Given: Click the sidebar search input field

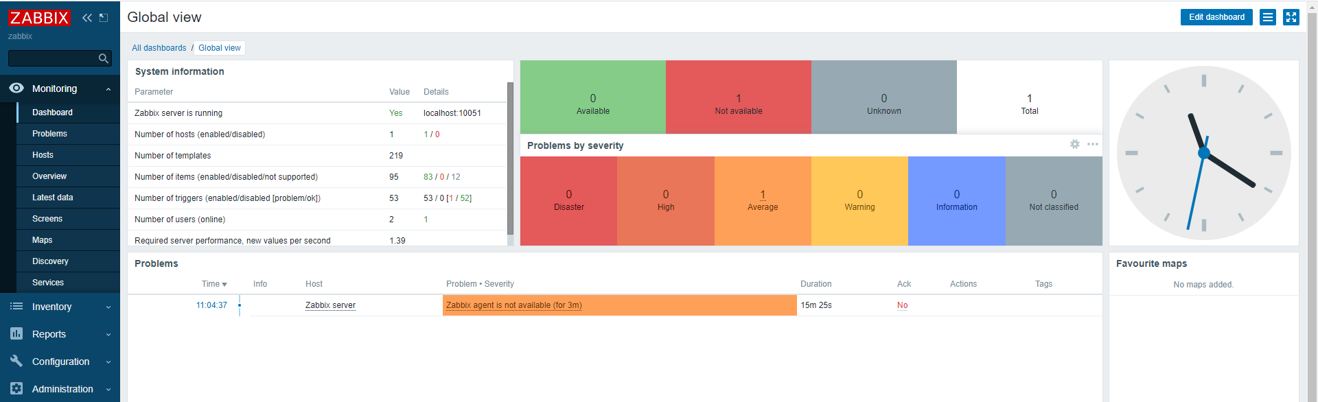Looking at the screenshot, I should (51, 59).
